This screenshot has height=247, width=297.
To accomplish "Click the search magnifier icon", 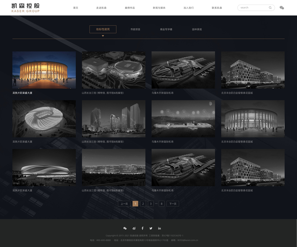I will tap(270, 7).
